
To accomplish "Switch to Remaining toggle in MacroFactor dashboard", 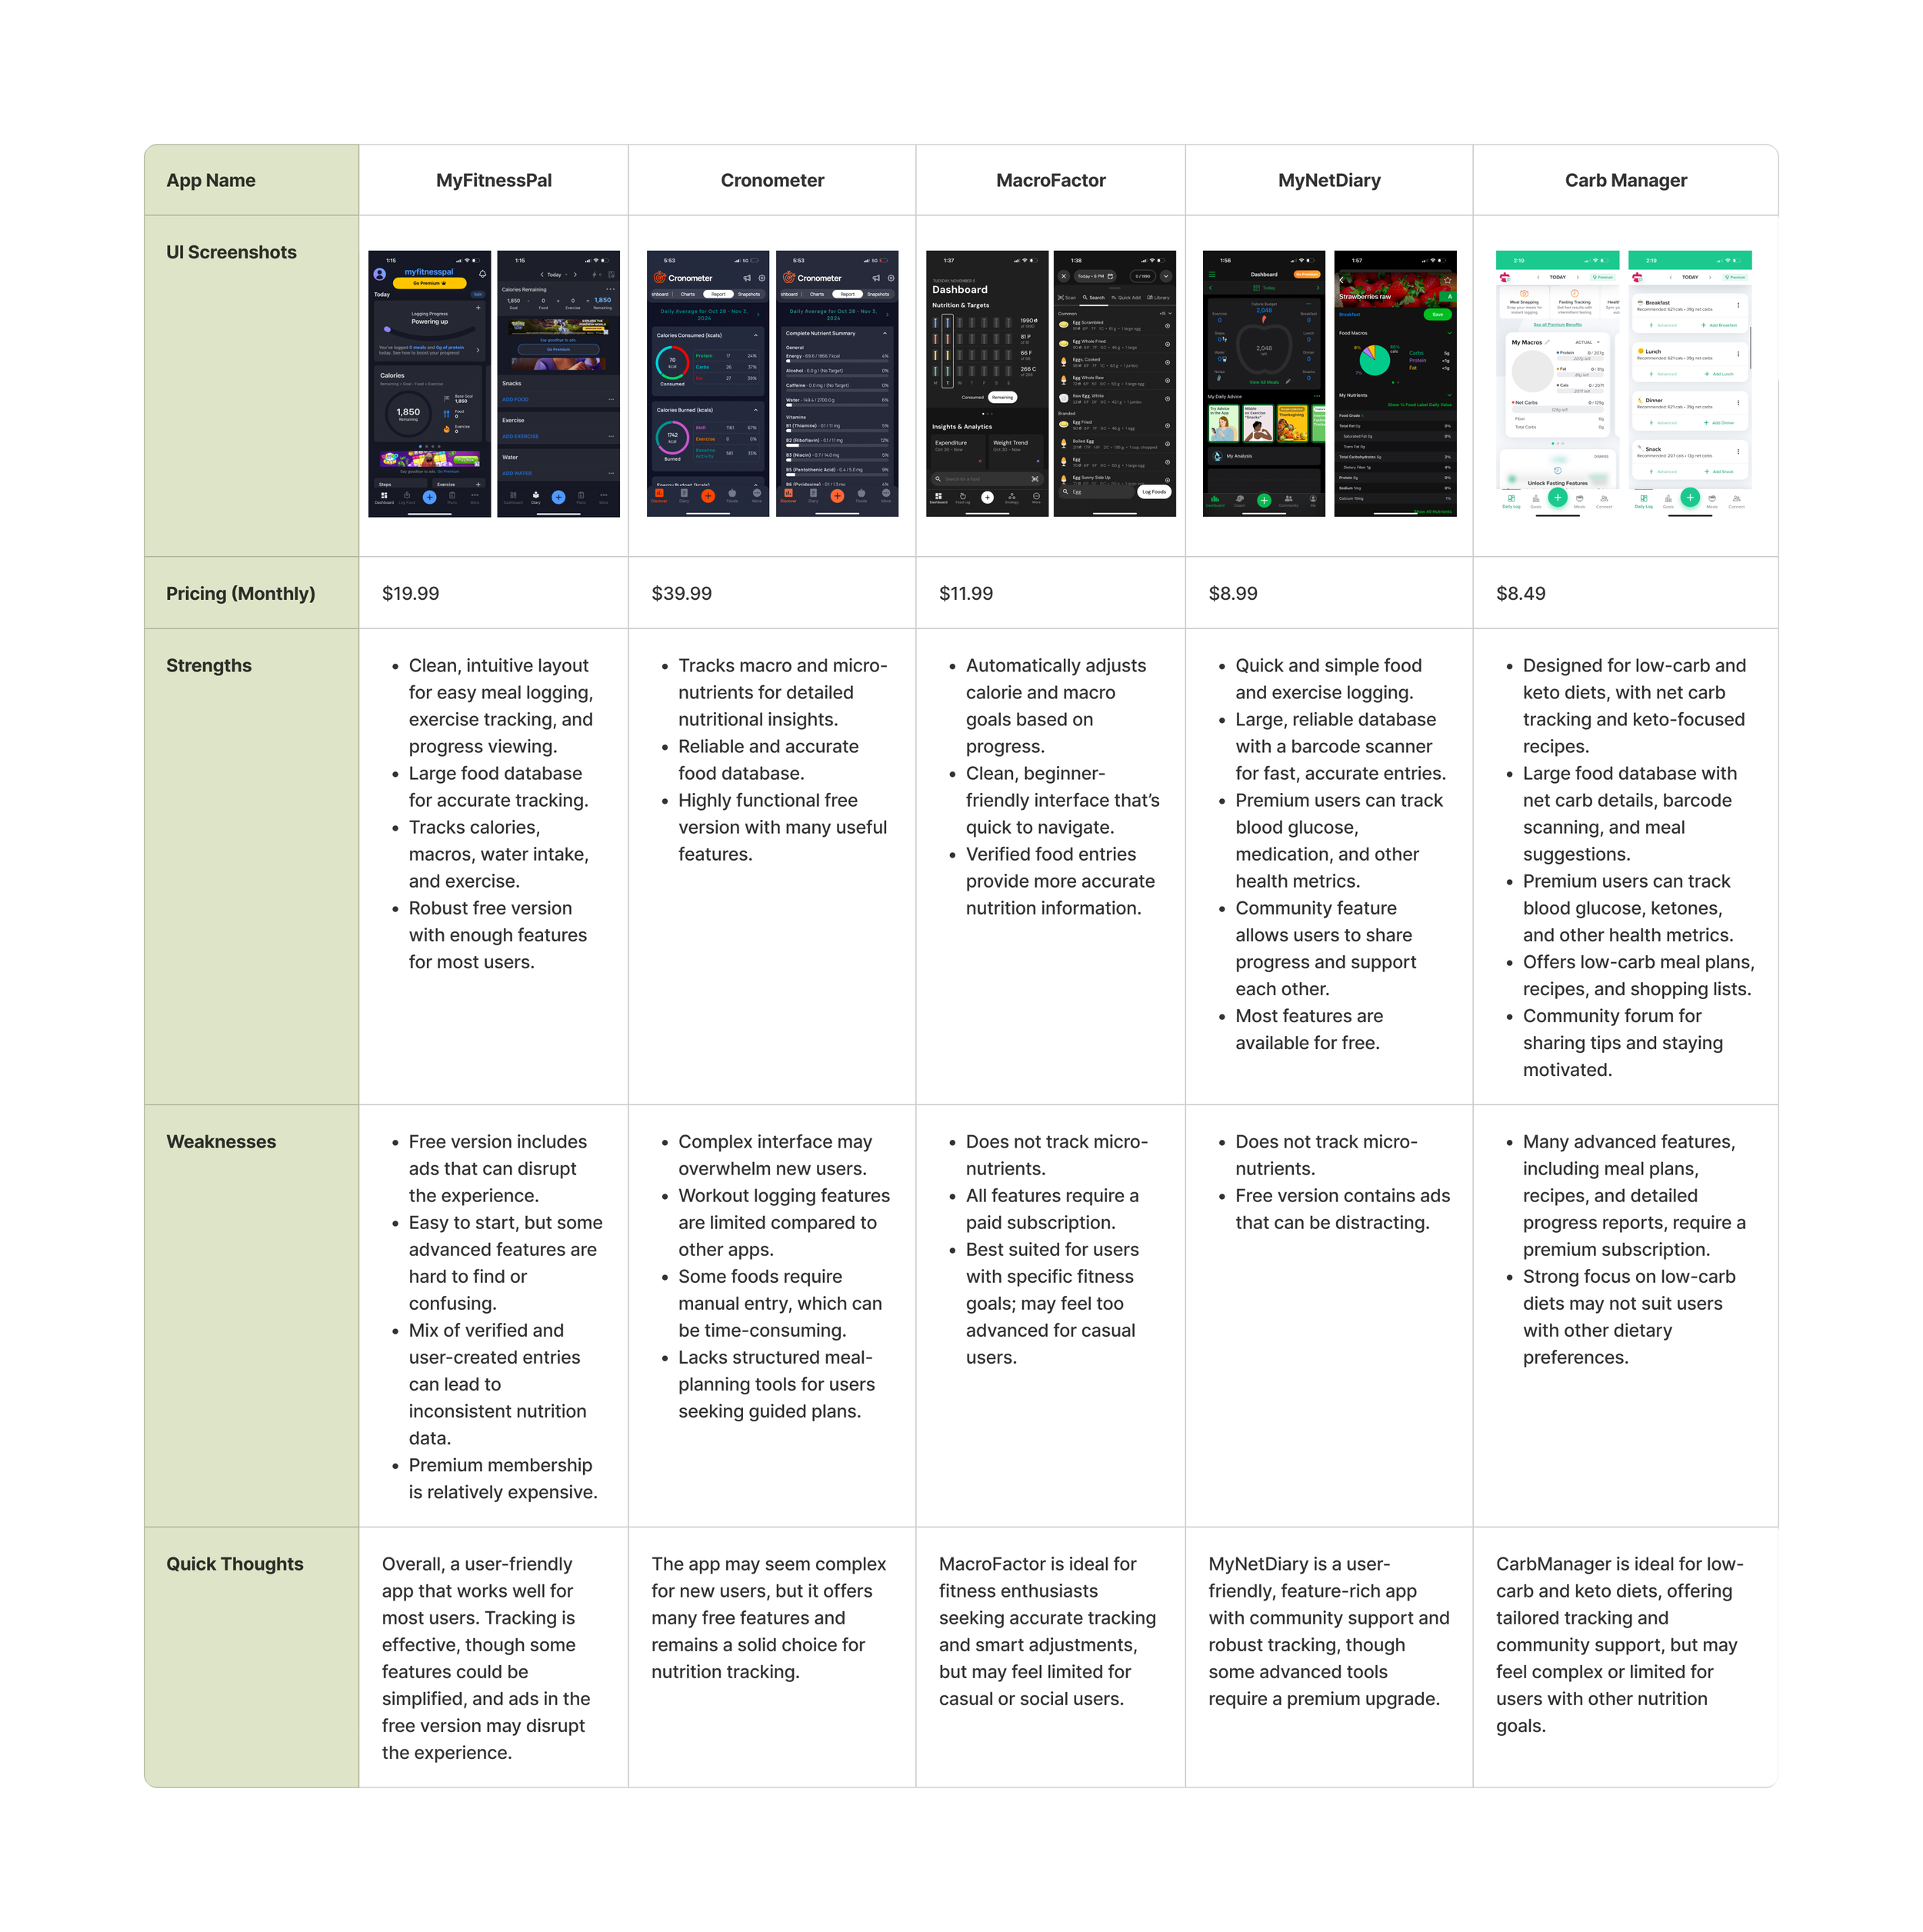I will [x=1003, y=397].
